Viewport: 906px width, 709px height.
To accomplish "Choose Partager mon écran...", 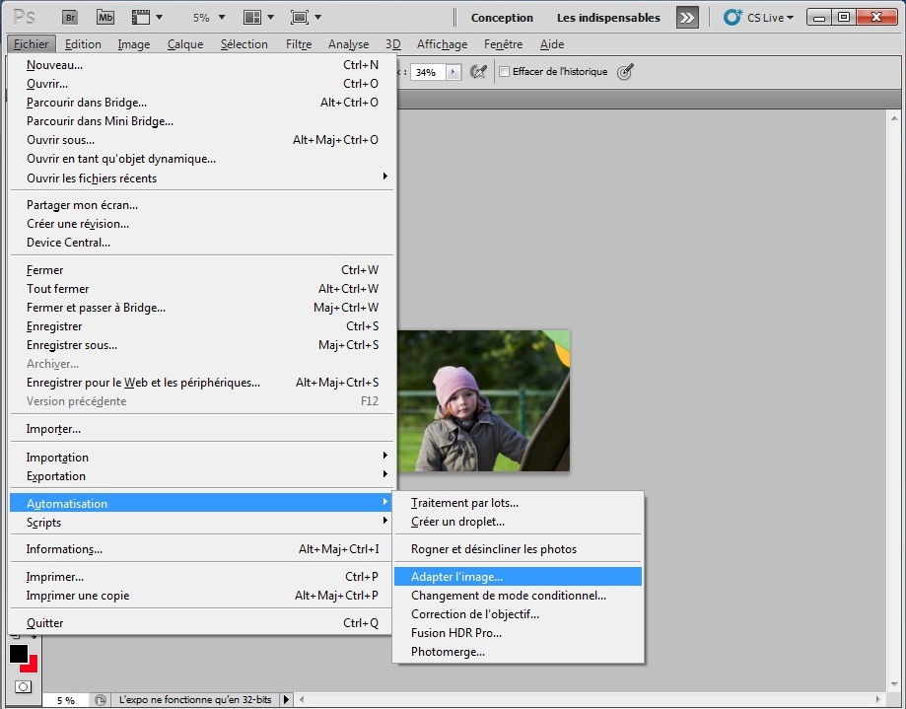I will [202, 205].
